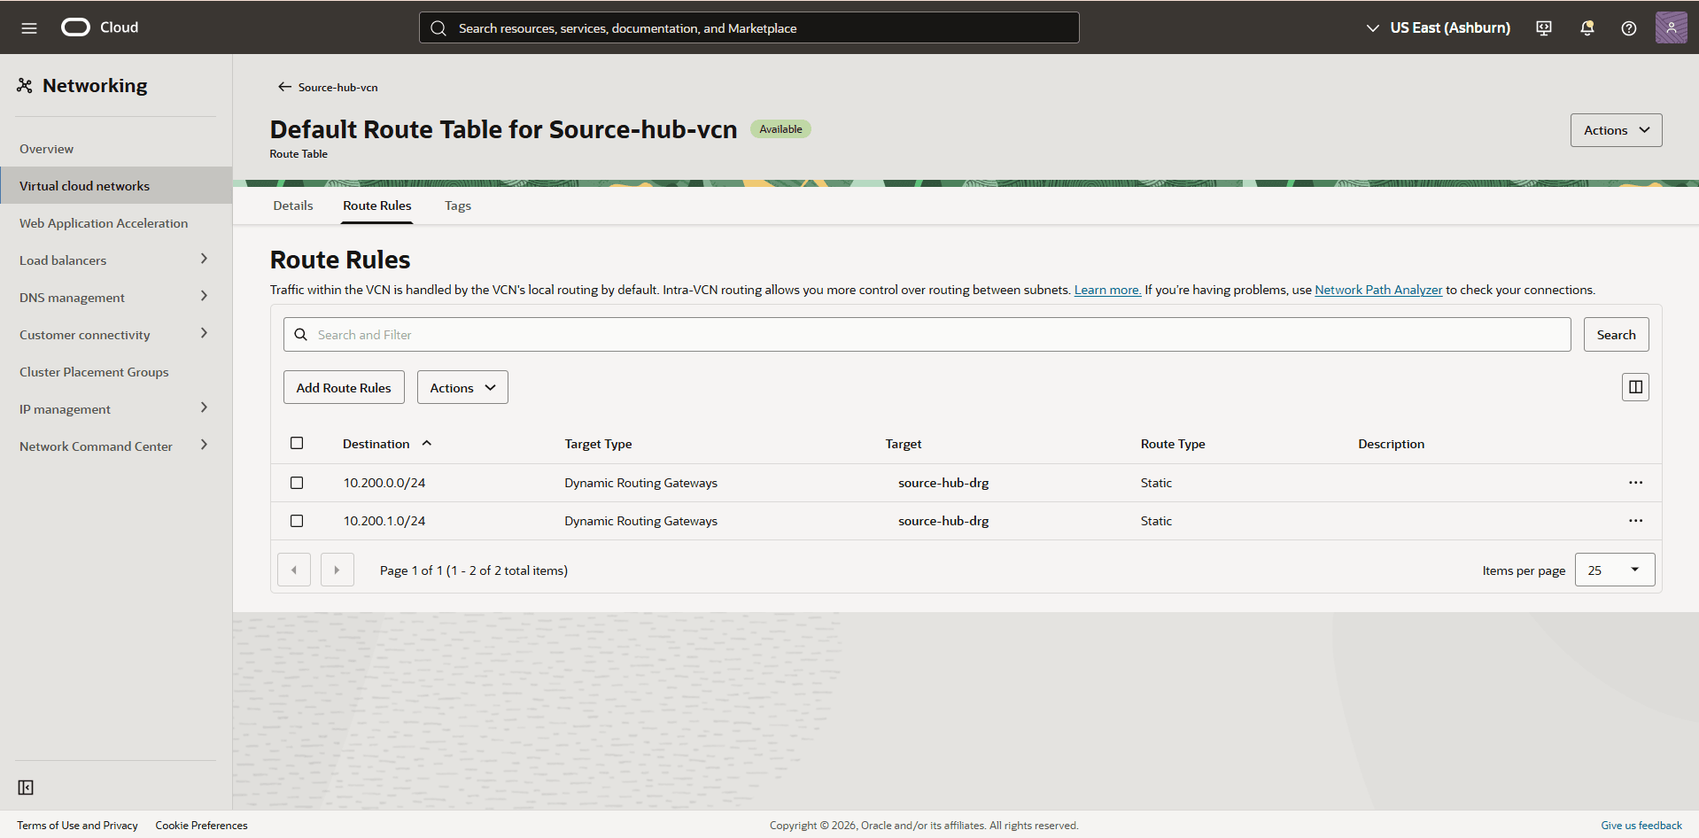1699x838 pixels.
Task: Open Cluster Placement Groups
Action: (x=116, y=371)
